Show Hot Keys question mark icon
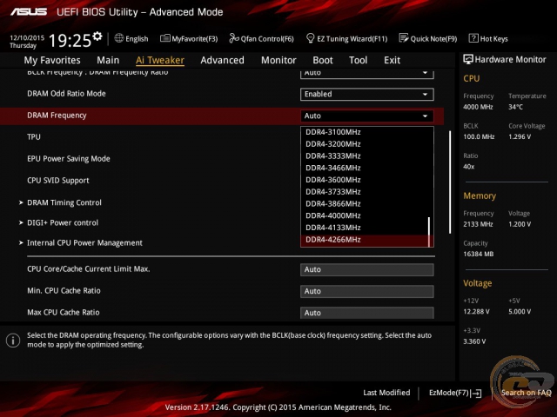557x417 pixels. coord(473,38)
